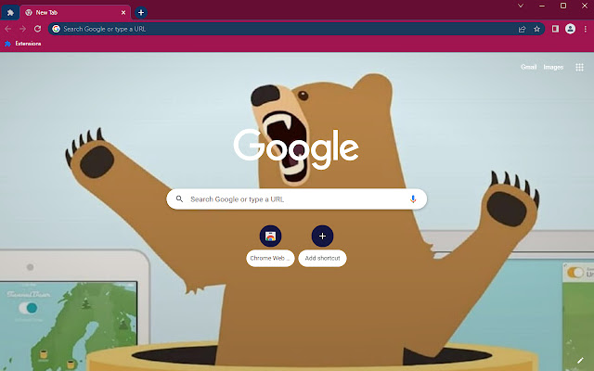Share this page from the address bar
The image size is (594, 371).
pyautogui.click(x=522, y=29)
